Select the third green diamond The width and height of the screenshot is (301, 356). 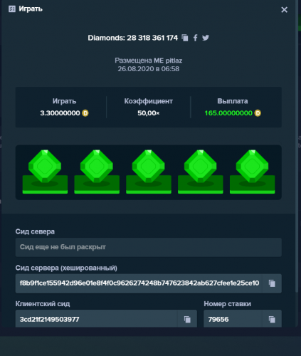tap(149, 172)
